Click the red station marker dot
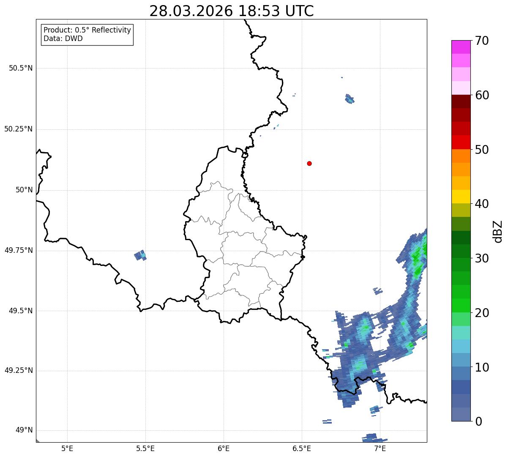The width and height of the screenshot is (508, 457). point(309,164)
